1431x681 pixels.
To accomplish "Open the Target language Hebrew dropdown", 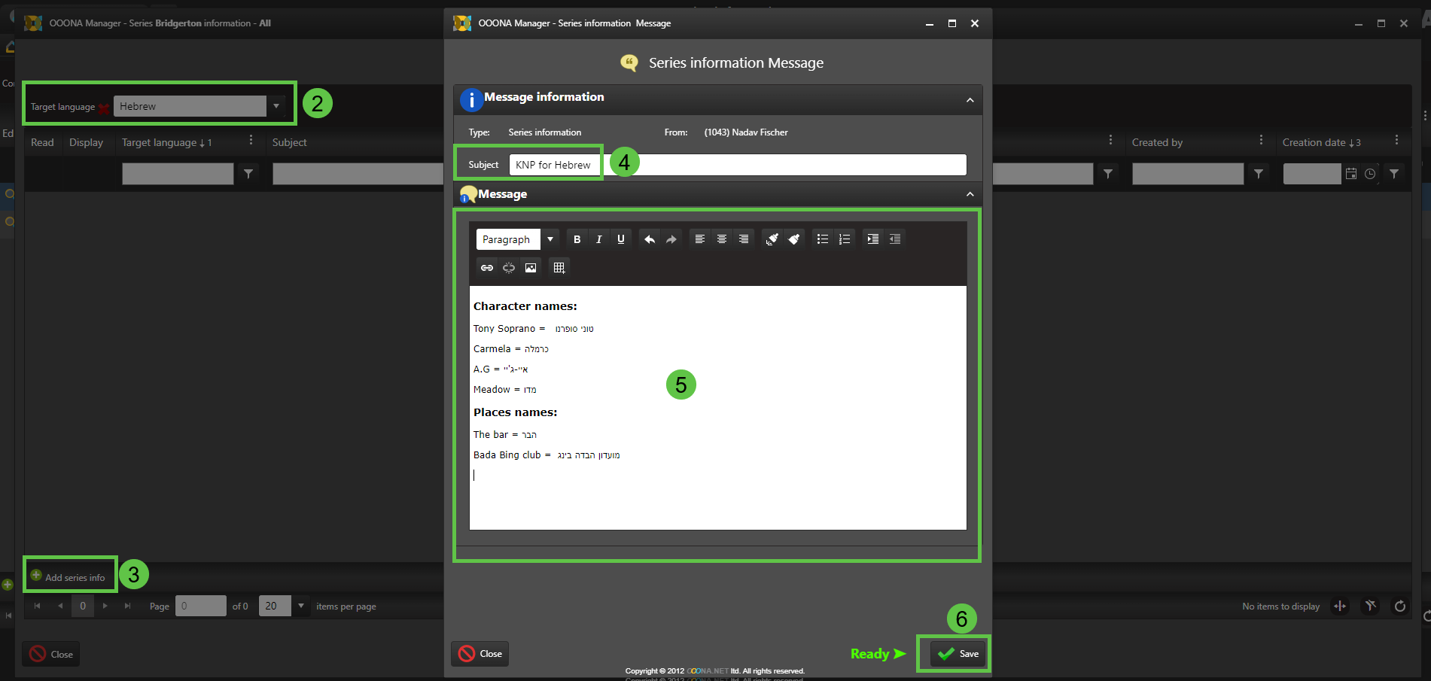I will pyautogui.click(x=276, y=106).
